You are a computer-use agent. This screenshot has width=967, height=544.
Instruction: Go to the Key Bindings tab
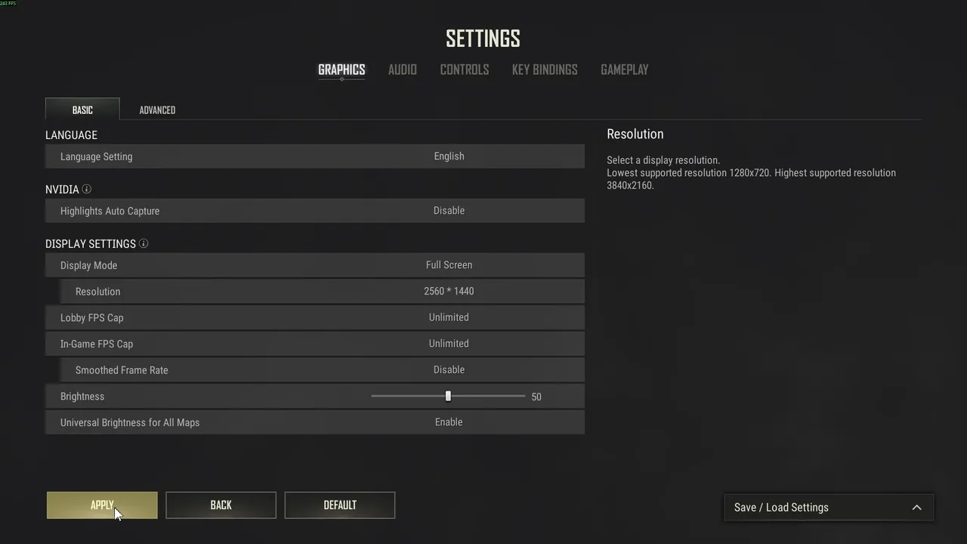pyautogui.click(x=545, y=70)
